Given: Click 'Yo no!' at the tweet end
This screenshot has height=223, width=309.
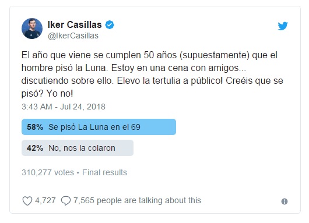Looking at the screenshot, I should [x=60, y=94].
